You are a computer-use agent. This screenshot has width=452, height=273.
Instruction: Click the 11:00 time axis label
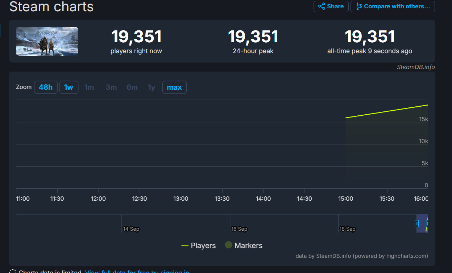pos(23,199)
